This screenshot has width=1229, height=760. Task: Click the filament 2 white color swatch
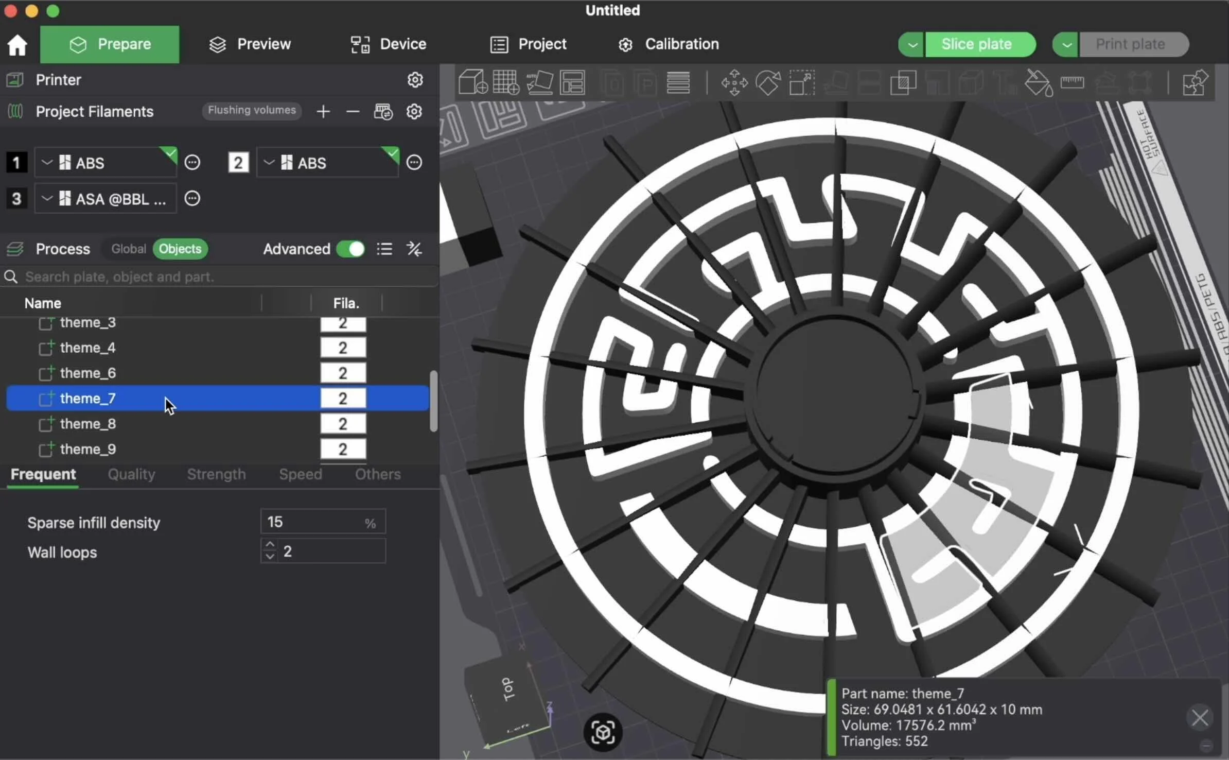pos(238,163)
